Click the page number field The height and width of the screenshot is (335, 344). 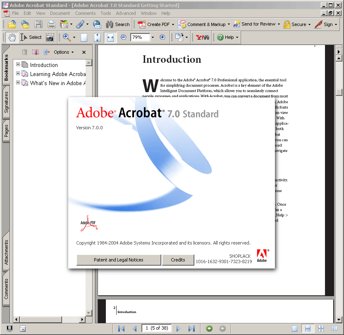(x=156, y=328)
